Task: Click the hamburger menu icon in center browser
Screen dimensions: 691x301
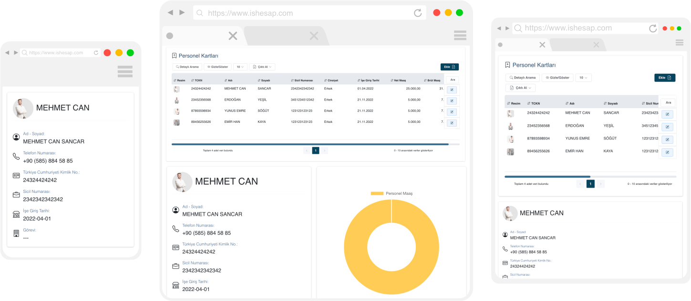Action: [460, 35]
